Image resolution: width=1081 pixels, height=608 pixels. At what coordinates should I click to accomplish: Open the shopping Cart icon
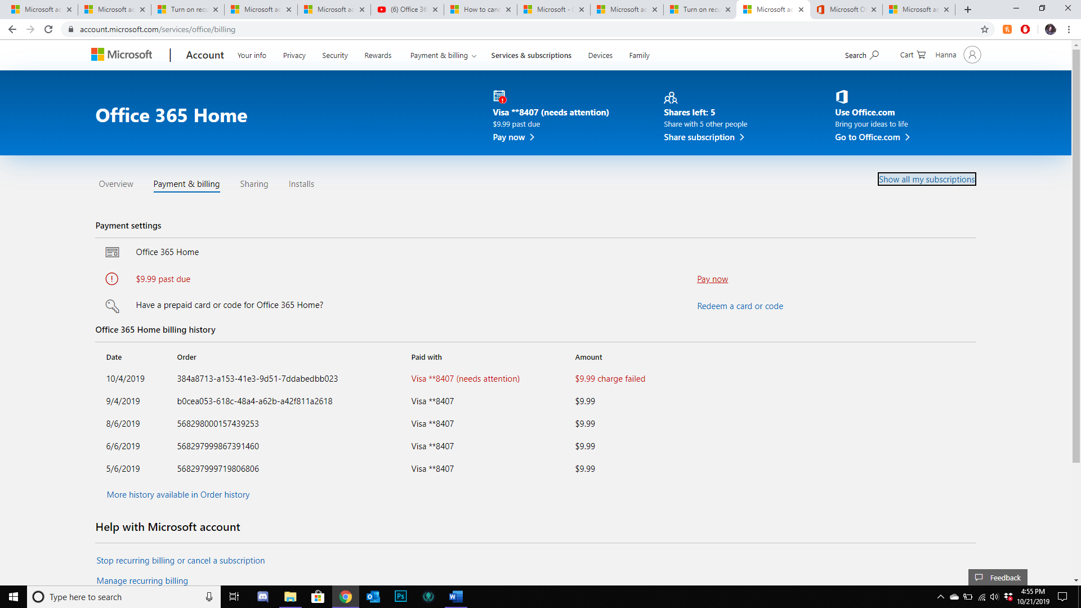(x=921, y=55)
